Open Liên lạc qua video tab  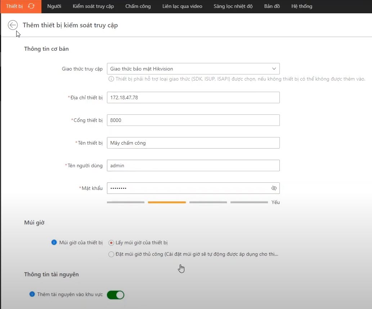pyautogui.click(x=182, y=6)
